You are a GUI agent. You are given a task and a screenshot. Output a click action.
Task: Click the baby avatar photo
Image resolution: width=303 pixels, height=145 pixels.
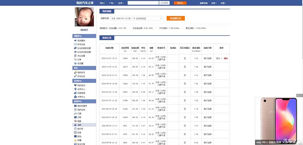(84, 17)
